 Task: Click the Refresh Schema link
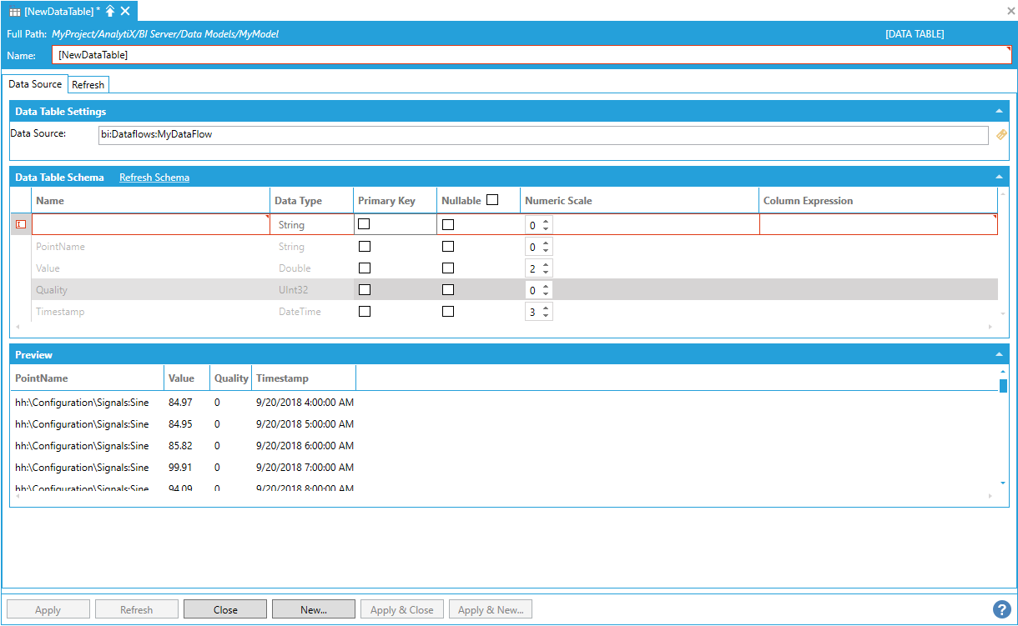[154, 178]
